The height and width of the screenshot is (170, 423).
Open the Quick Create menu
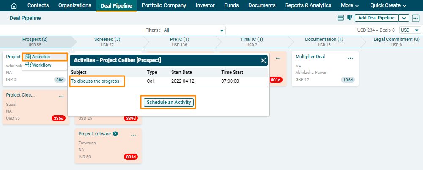(x=388, y=5)
